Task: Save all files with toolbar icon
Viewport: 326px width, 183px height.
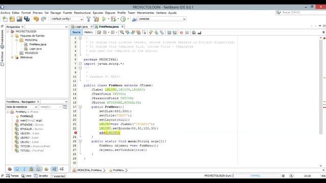Action: (x=27, y=19)
